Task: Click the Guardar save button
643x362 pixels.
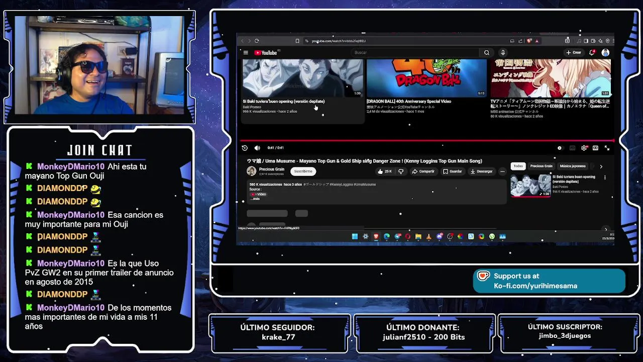Action: 453,171
